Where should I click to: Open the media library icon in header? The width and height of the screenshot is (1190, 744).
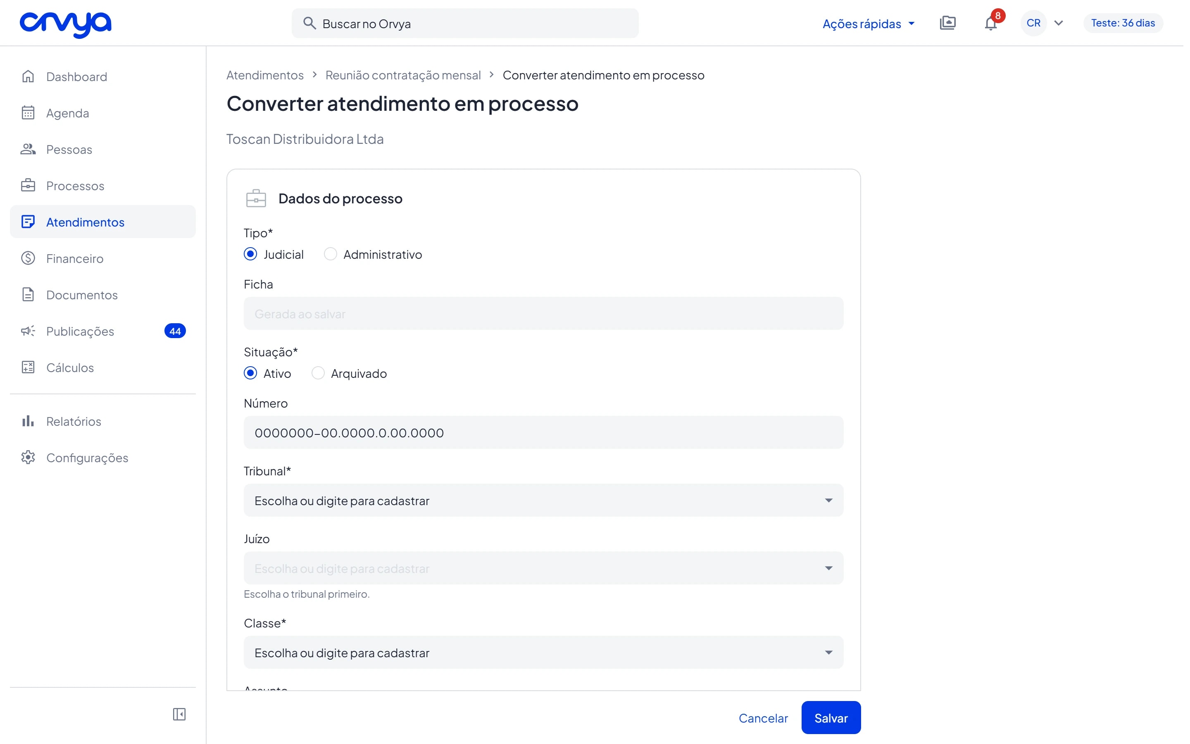point(947,23)
